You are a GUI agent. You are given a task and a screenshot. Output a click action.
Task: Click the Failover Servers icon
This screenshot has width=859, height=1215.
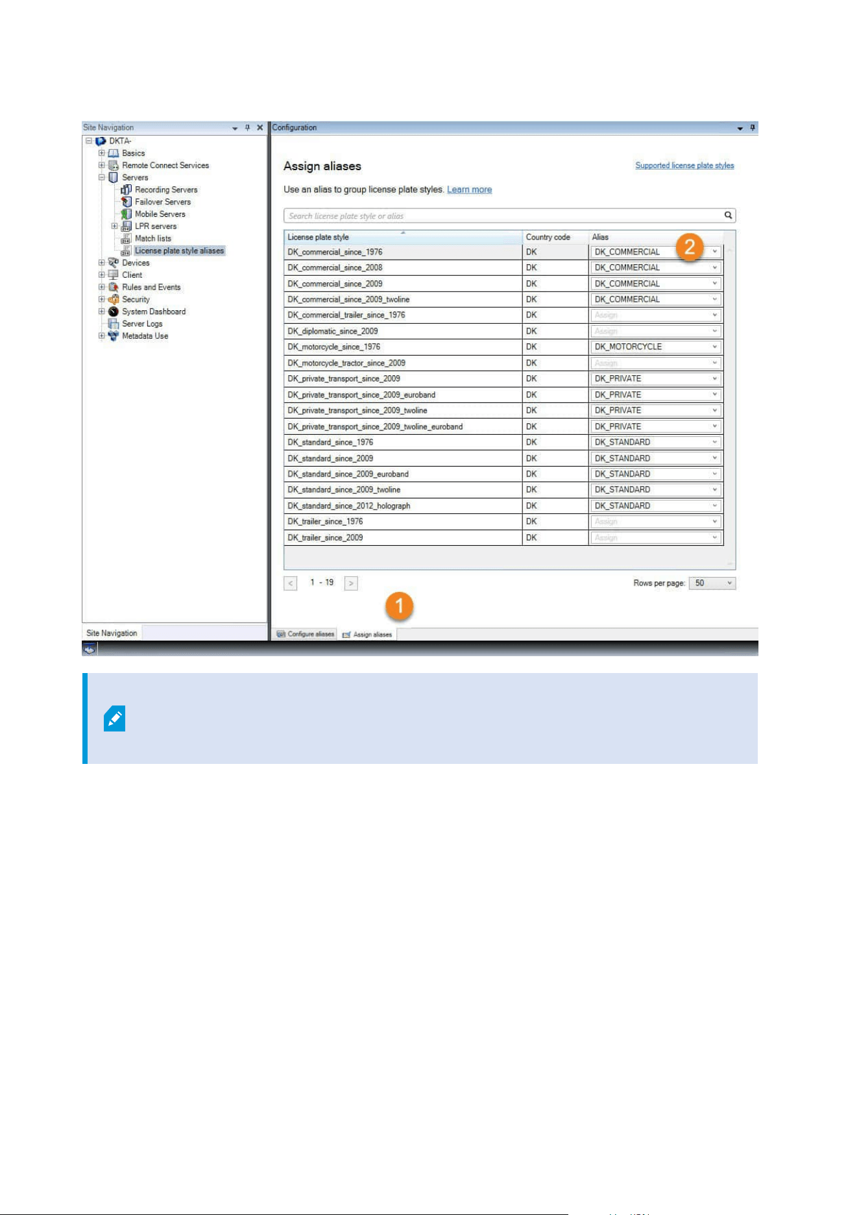(x=127, y=202)
